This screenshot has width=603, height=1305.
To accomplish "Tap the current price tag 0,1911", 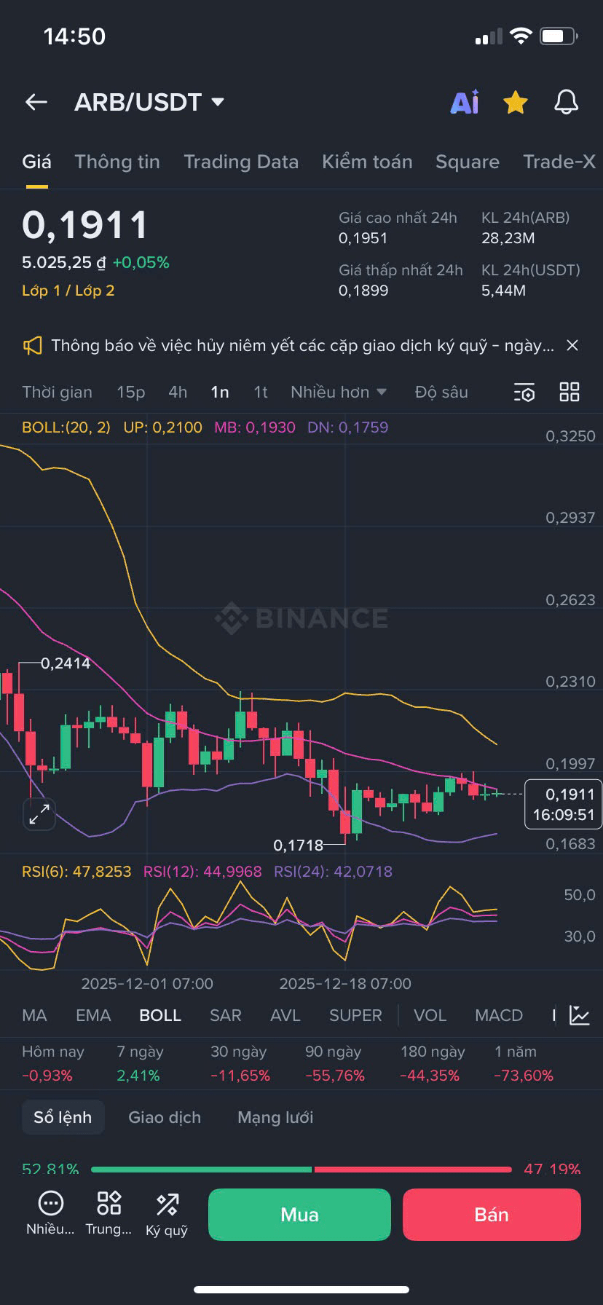I will tap(563, 804).
